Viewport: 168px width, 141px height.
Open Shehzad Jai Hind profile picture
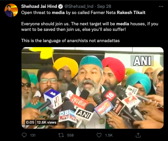coord(11,10)
